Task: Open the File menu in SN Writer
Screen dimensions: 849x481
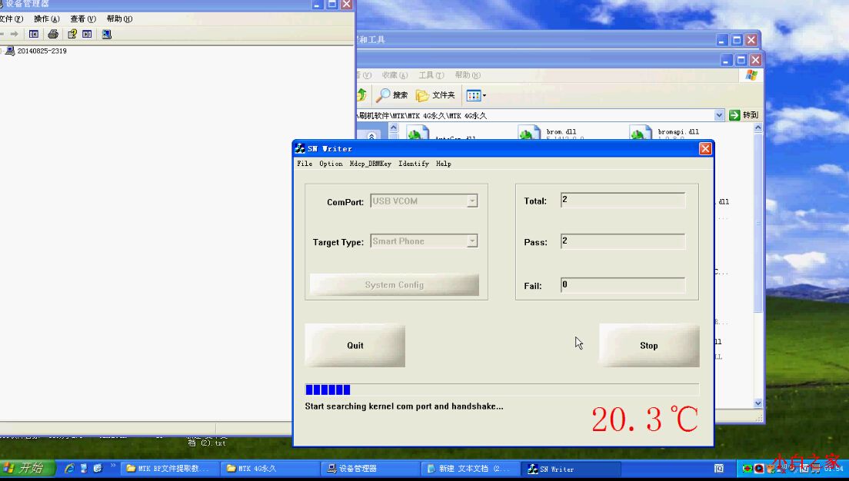Action: [x=305, y=164]
